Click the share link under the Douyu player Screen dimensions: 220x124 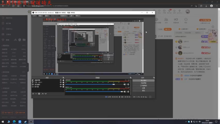click(x=161, y=36)
